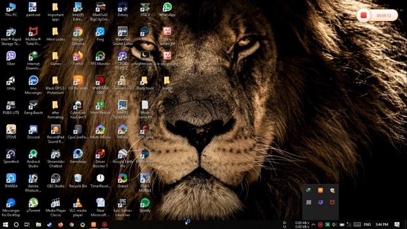
Task: Select the Viber desktop shortcut
Action: pos(11,59)
